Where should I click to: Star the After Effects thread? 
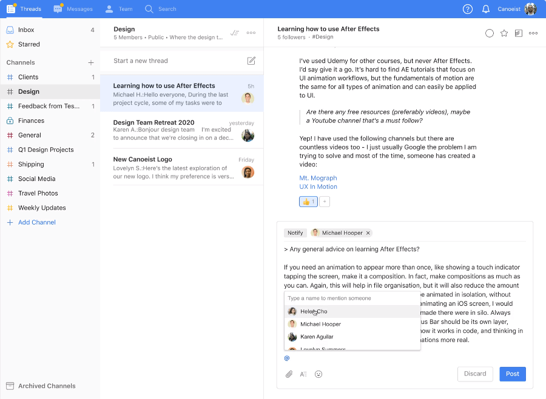click(x=504, y=33)
